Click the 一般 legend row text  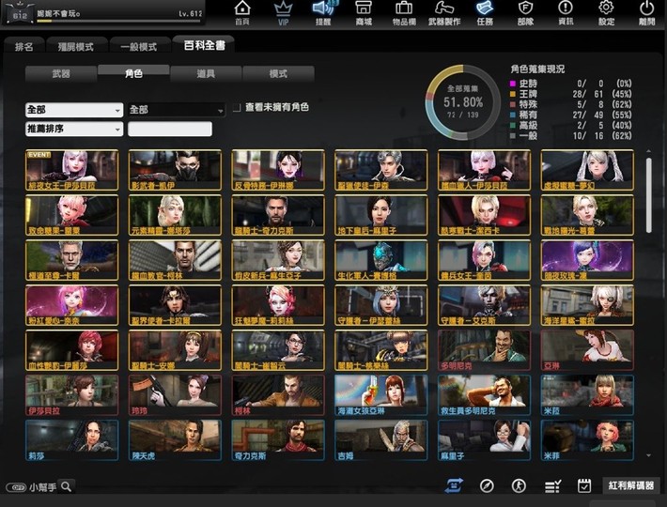point(528,136)
